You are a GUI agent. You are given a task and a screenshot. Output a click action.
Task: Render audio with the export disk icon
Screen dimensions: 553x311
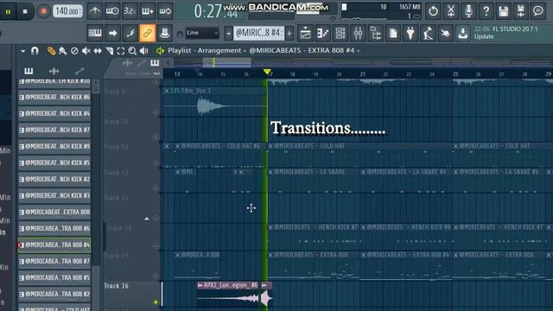[x=520, y=11]
